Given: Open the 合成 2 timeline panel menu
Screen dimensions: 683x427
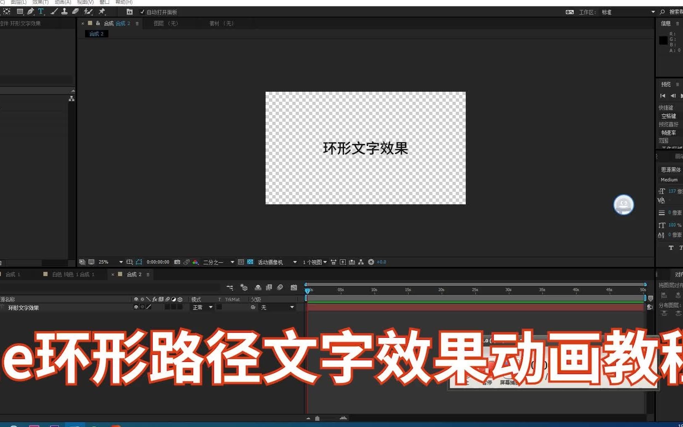Looking at the screenshot, I should (x=148, y=274).
